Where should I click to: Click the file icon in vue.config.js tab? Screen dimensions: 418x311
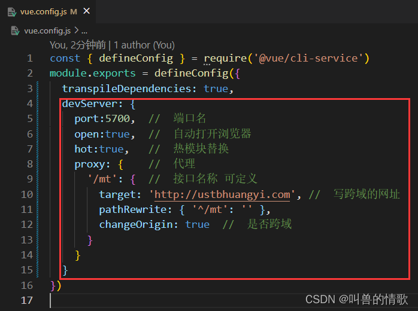coord(12,12)
